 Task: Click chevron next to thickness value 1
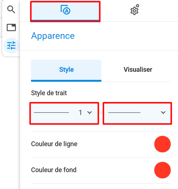click(89, 112)
